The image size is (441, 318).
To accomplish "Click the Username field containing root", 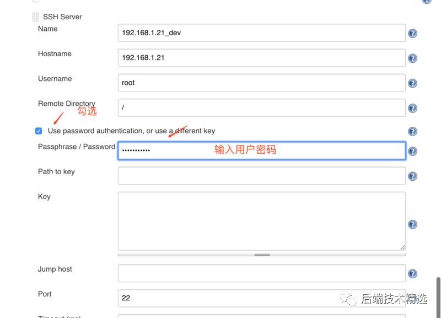I will point(261,83).
